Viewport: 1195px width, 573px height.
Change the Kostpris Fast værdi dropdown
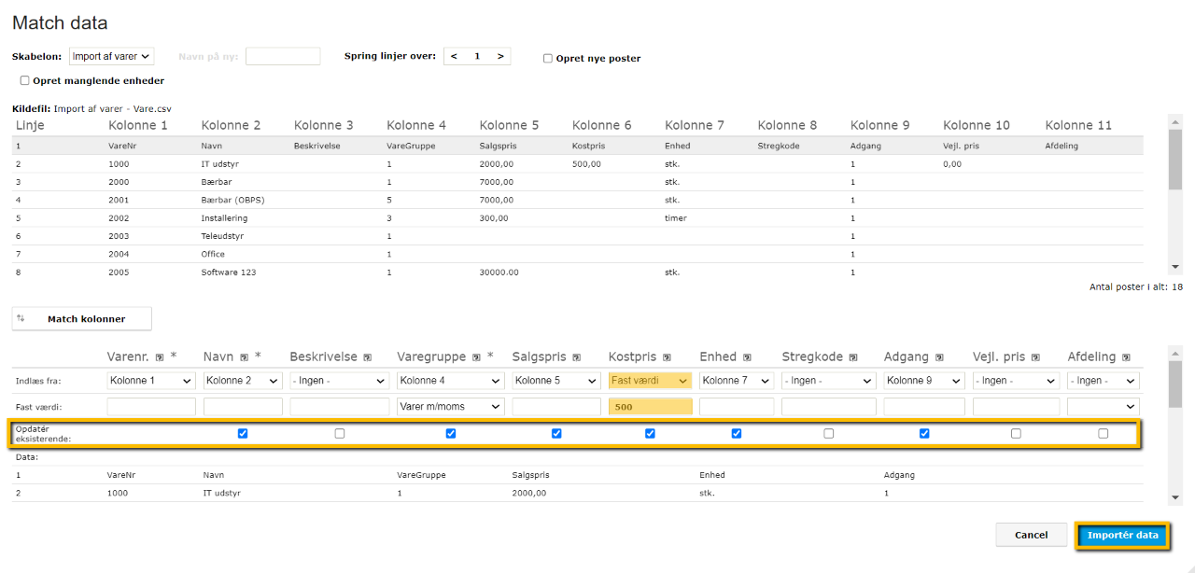pyautogui.click(x=650, y=380)
